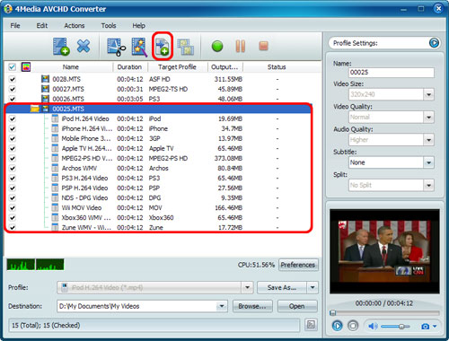Sort by the Status column header
The image size is (449, 341).
pos(277,67)
